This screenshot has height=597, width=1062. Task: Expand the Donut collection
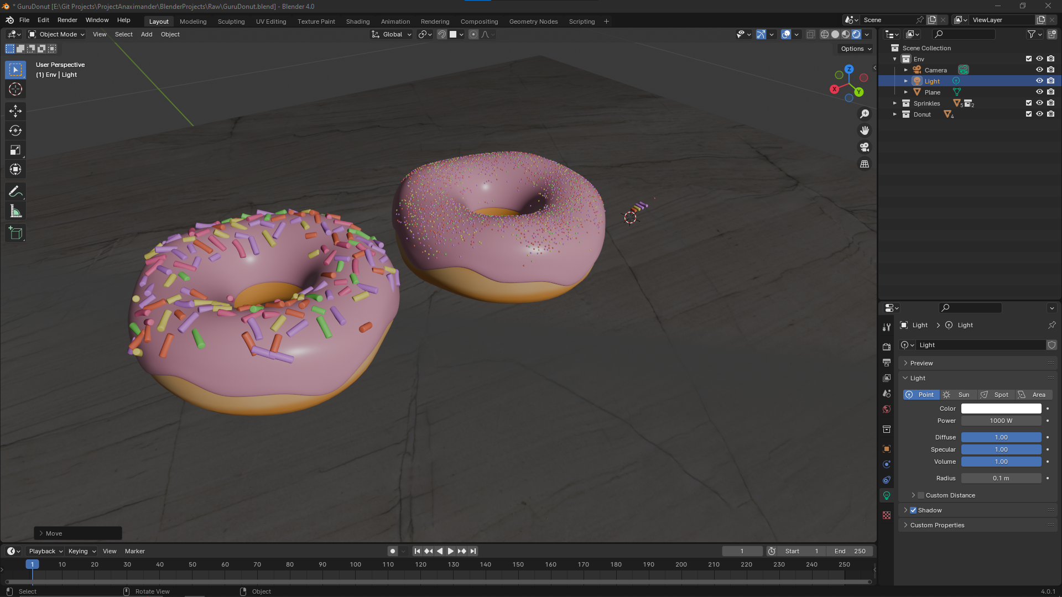pos(895,114)
